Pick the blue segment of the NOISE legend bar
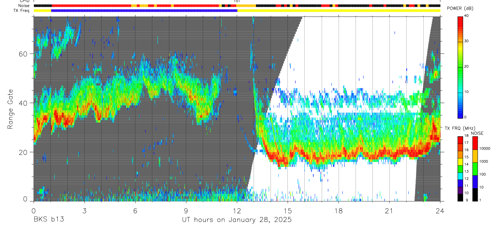 (475, 182)
